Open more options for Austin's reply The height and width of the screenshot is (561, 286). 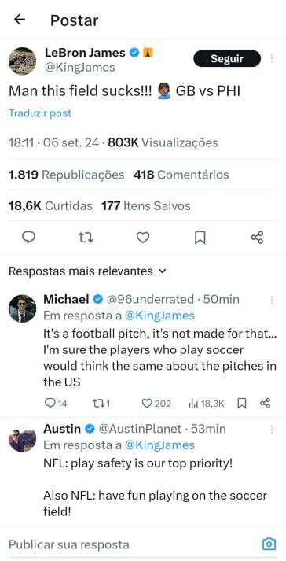click(272, 430)
